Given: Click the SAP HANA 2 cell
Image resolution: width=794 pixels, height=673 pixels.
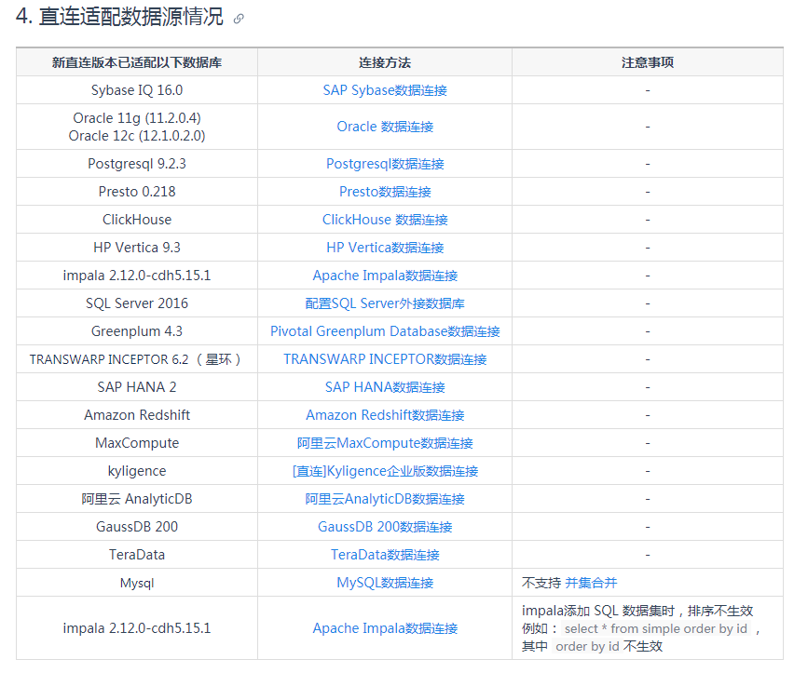Looking at the screenshot, I should tap(137, 387).
